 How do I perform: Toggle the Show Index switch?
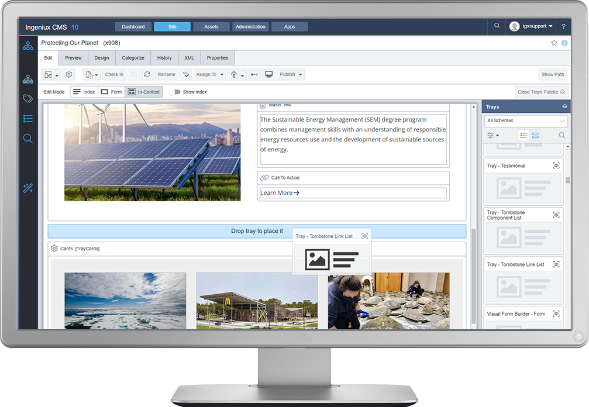click(x=175, y=92)
